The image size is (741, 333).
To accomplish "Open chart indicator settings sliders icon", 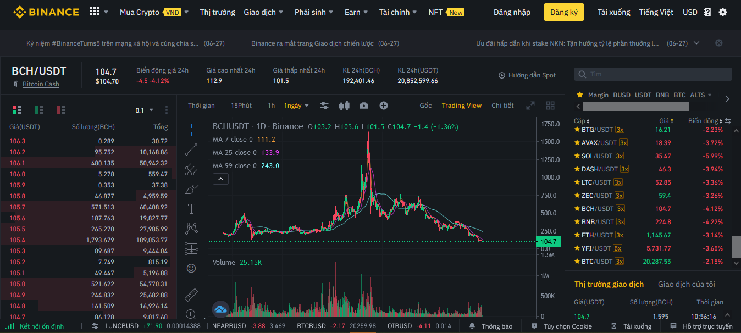I will [324, 106].
